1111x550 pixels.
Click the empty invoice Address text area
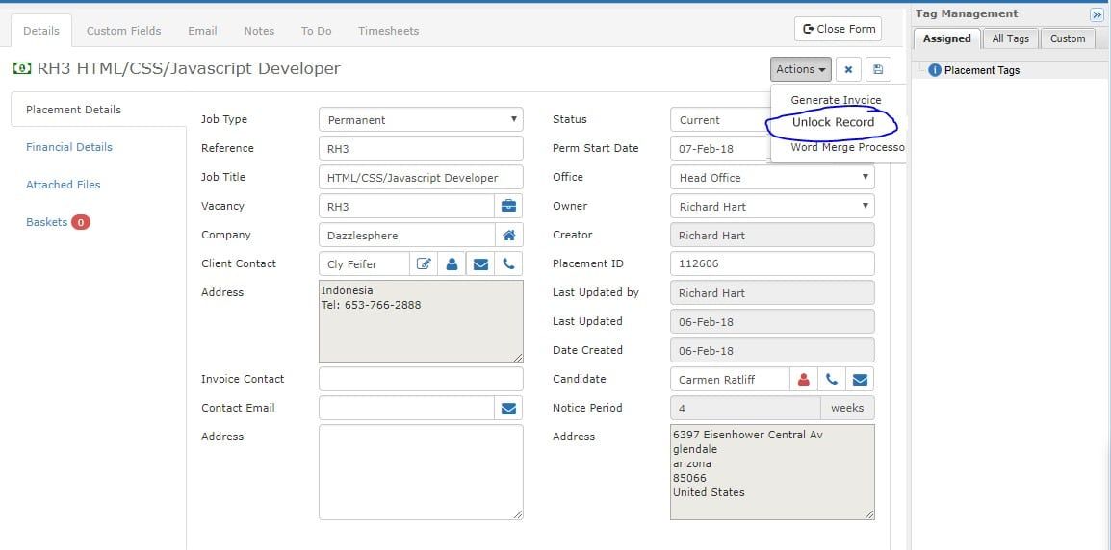421,472
